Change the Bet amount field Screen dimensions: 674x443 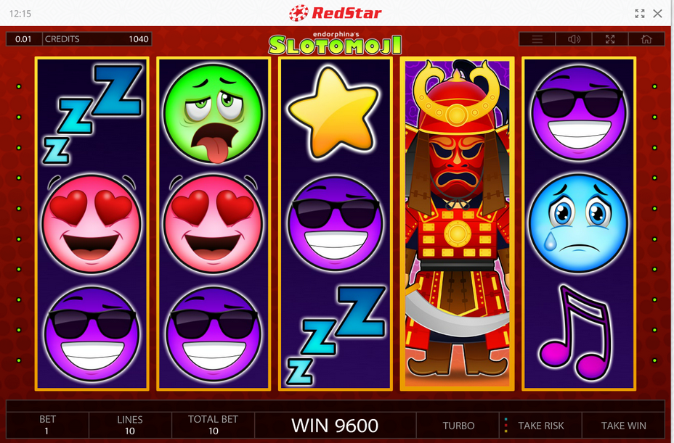tap(47, 425)
